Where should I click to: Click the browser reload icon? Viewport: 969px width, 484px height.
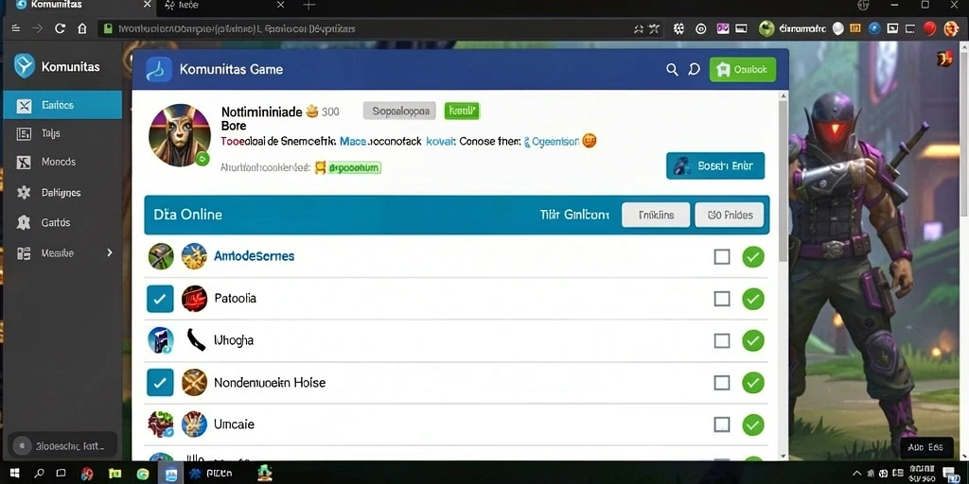(60, 28)
